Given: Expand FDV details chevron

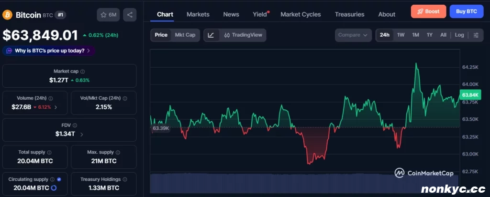Looking at the screenshot, I should (81, 135).
